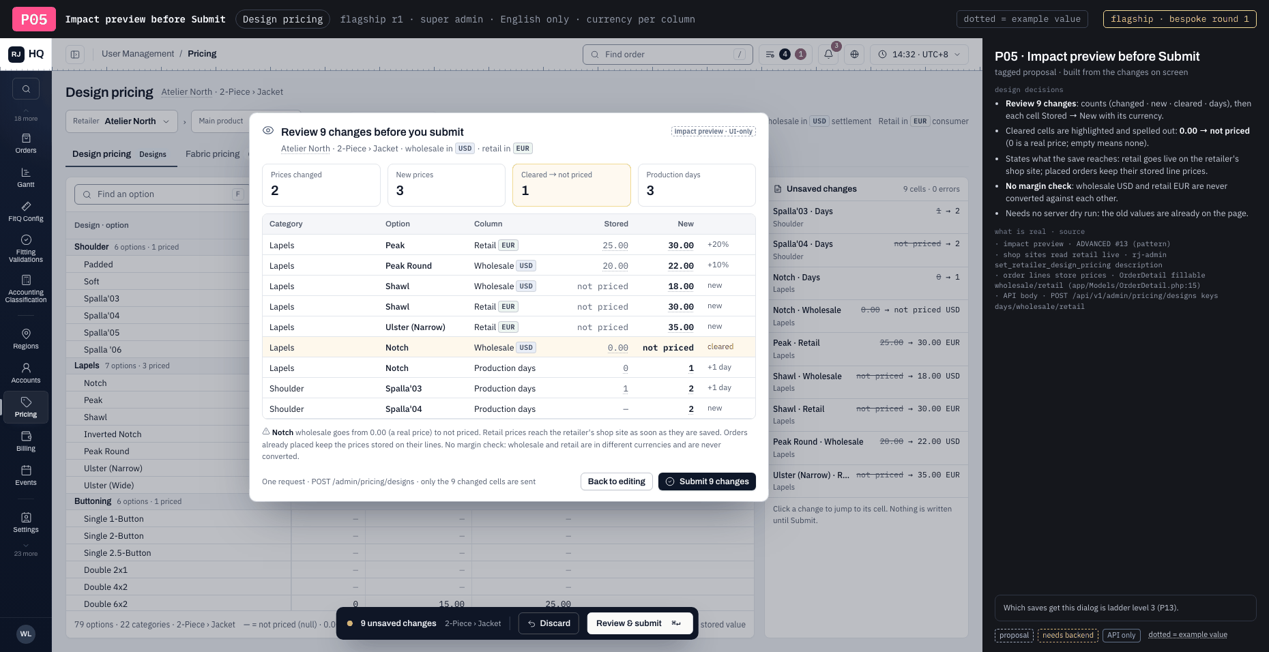Expand the 23 more sidebar items

click(26, 550)
